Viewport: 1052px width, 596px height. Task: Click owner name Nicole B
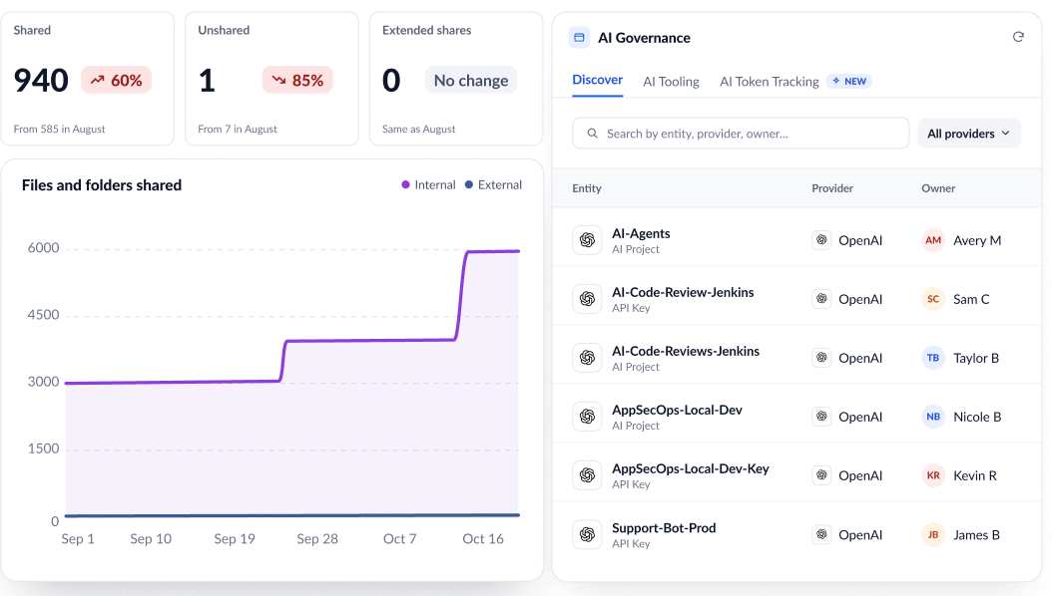point(977,417)
